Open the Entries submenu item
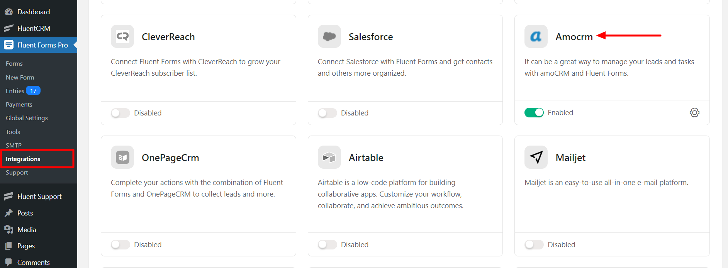Viewport: 728px width, 268px height. tap(15, 91)
